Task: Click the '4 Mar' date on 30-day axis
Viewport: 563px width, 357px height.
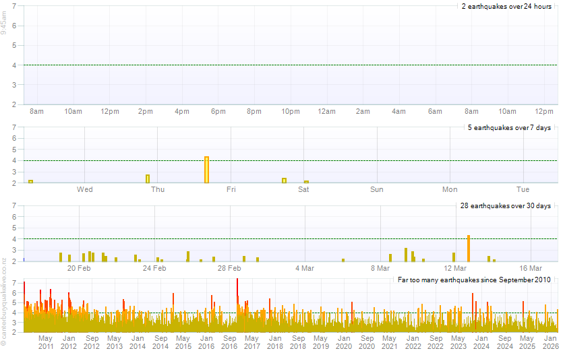Action: (305, 268)
